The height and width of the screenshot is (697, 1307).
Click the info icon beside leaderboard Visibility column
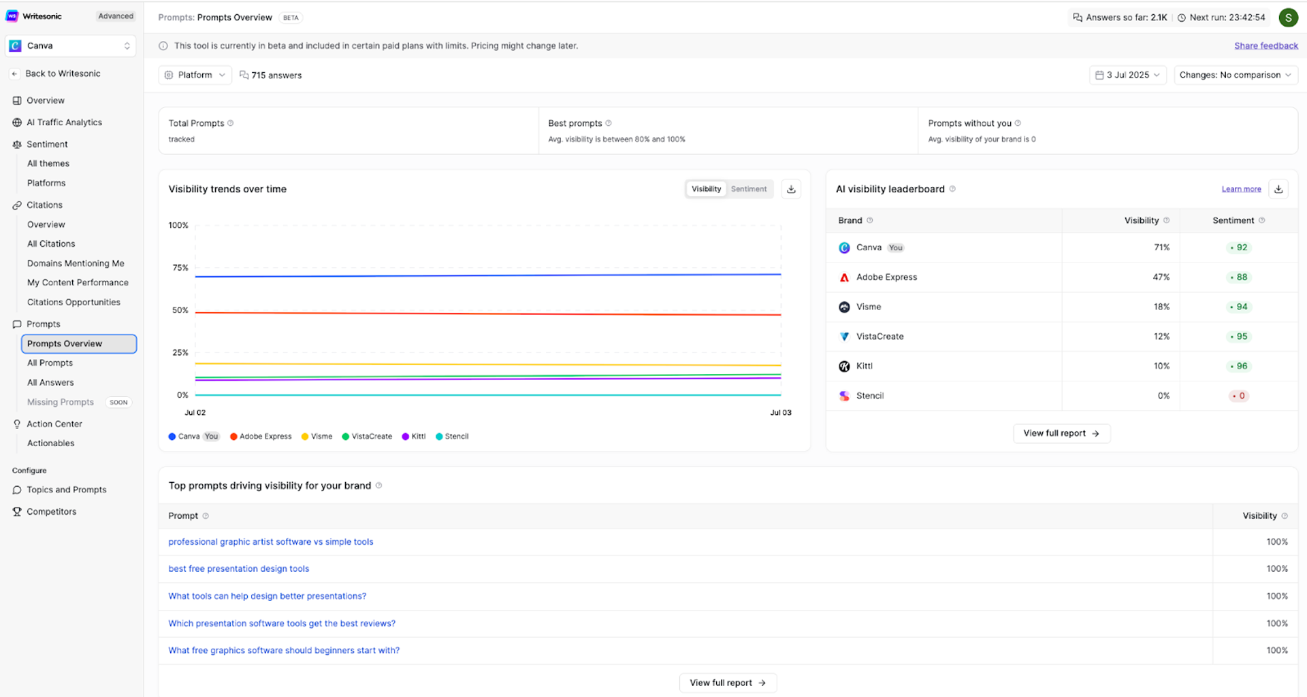click(1166, 220)
